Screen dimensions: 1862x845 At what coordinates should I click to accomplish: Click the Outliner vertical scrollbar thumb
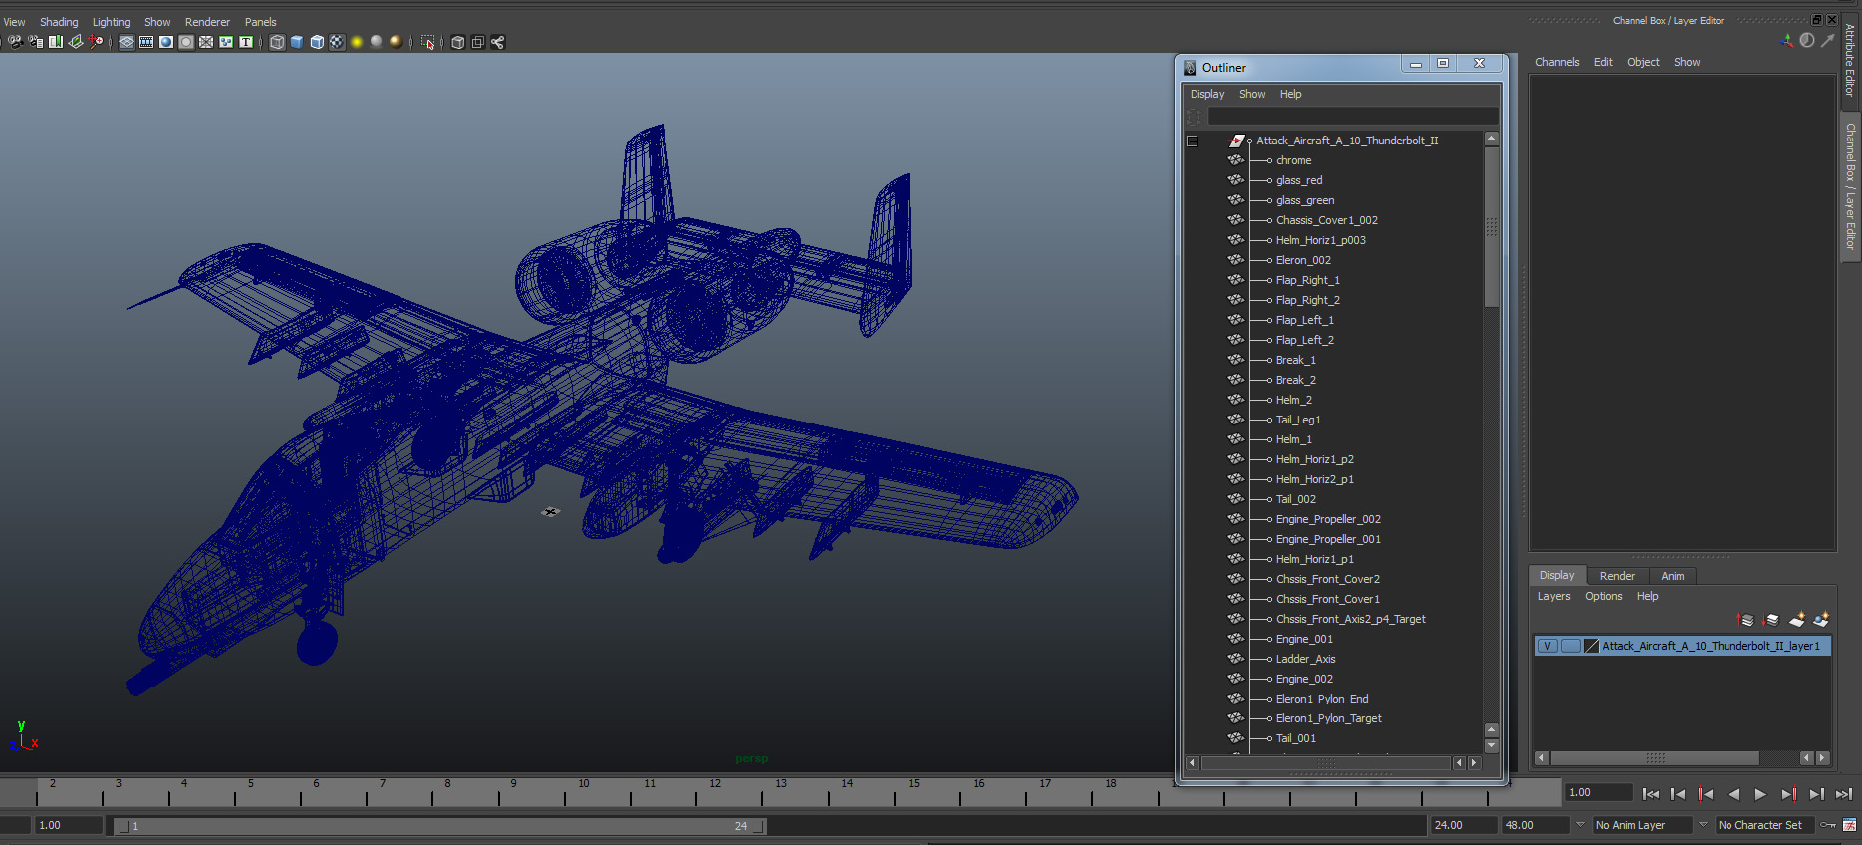pos(1491,227)
